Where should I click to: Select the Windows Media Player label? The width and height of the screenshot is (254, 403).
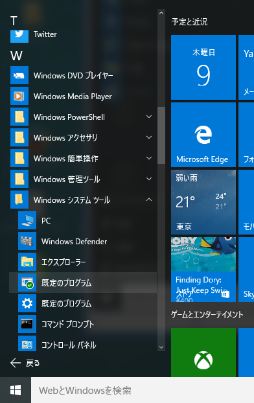[x=73, y=97]
